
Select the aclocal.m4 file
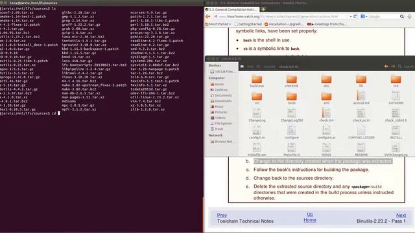coord(361,98)
